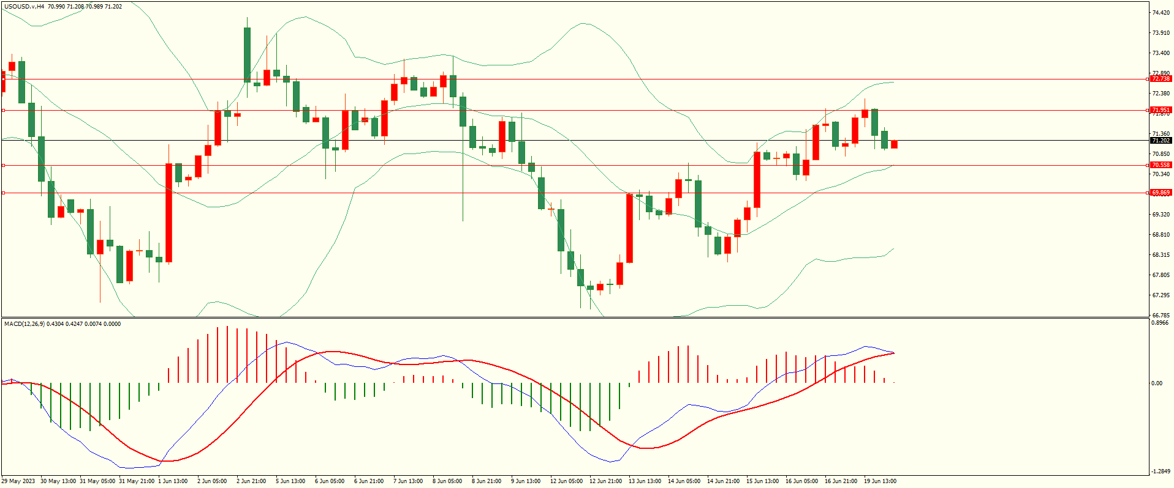Image resolution: width=1174 pixels, height=488 pixels.
Task: Click the 0.00 MACD zero level label
Action: (1157, 383)
